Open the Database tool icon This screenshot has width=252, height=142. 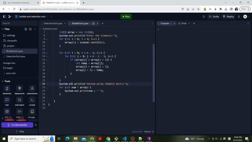(7, 111)
